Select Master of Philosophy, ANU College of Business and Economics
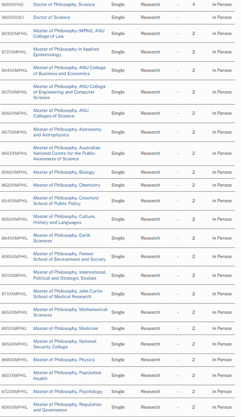This screenshot has height=417, width=241. [x=69, y=71]
